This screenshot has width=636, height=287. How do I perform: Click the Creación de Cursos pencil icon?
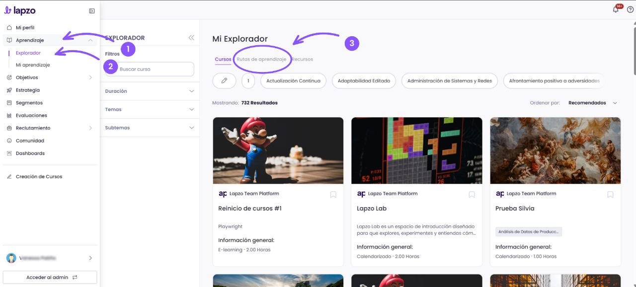click(x=9, y=177)
